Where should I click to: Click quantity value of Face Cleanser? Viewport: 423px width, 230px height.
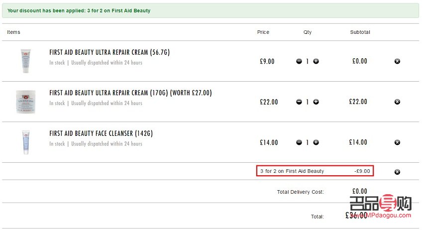[308, 142]
